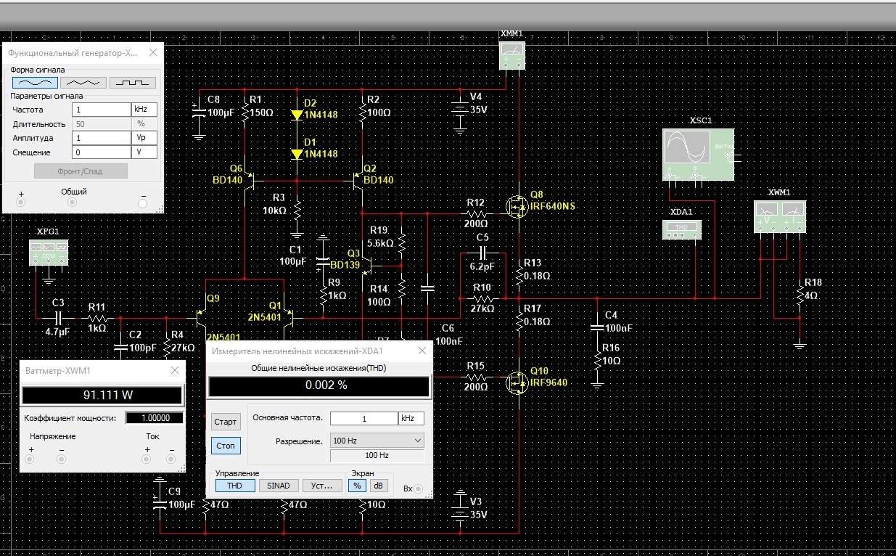Viewport: 896px width, 556px height.
Task: Click the Старт button
Action: 226,422
